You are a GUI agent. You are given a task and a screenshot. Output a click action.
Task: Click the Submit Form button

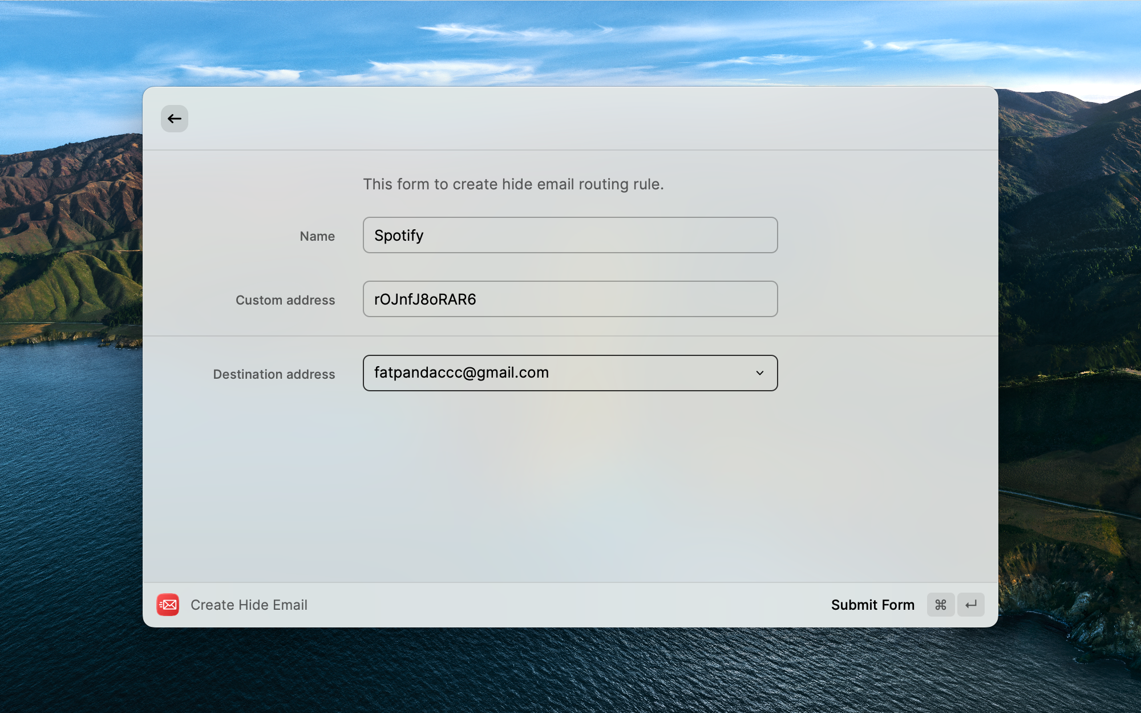pos(872,605)
